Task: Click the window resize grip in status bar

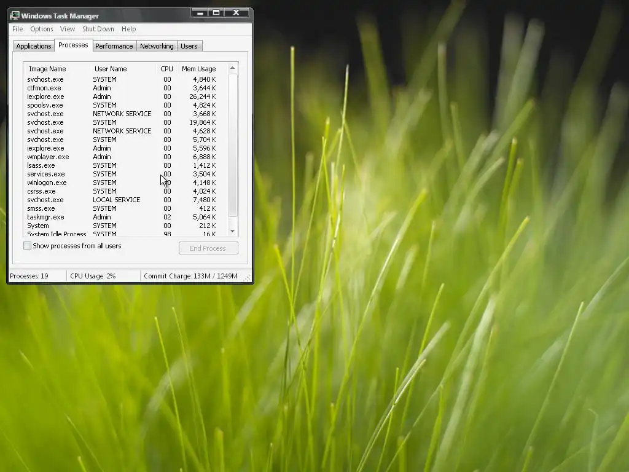Action: [248, 277]
